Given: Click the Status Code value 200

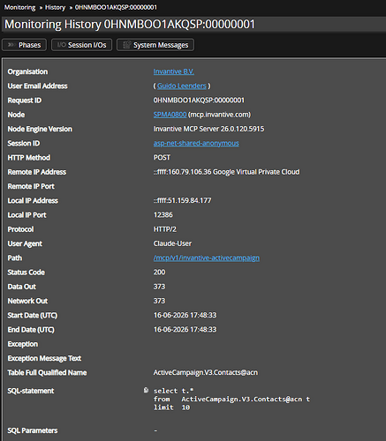Looking at the screenshot, I should click(x=159, y=273).
